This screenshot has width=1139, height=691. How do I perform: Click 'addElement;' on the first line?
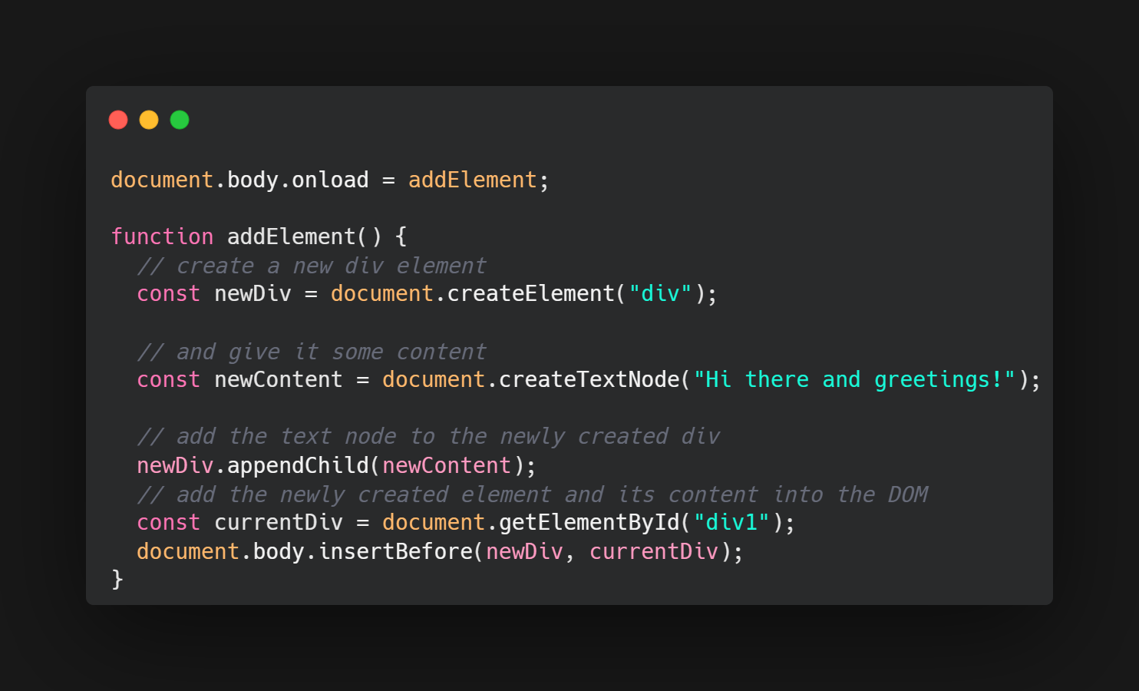tap(479, 180)
